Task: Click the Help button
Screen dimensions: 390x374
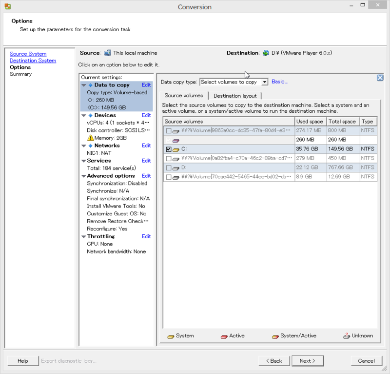Action: point(23,361)
